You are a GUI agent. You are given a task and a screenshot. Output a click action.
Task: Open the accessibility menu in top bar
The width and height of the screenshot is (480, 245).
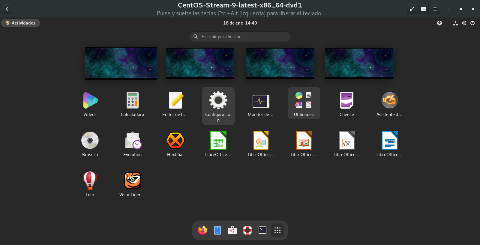tap(439, 23)
